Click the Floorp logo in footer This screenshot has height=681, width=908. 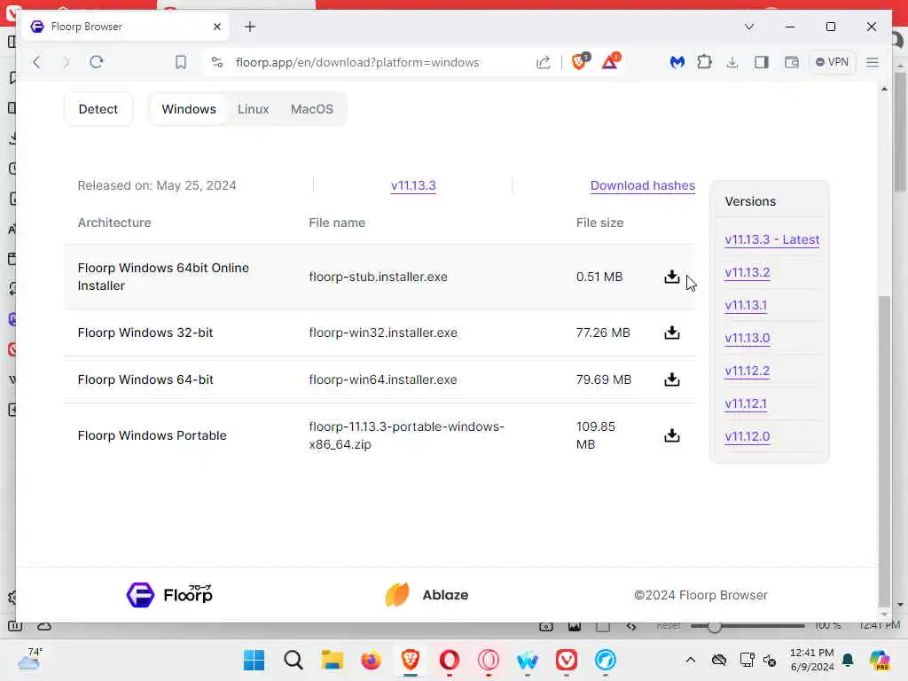pos(169,595)
